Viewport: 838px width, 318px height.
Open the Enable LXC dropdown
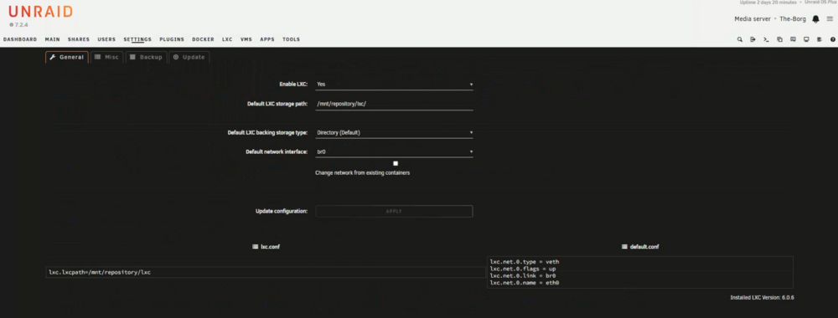click(x=395, y=85)
